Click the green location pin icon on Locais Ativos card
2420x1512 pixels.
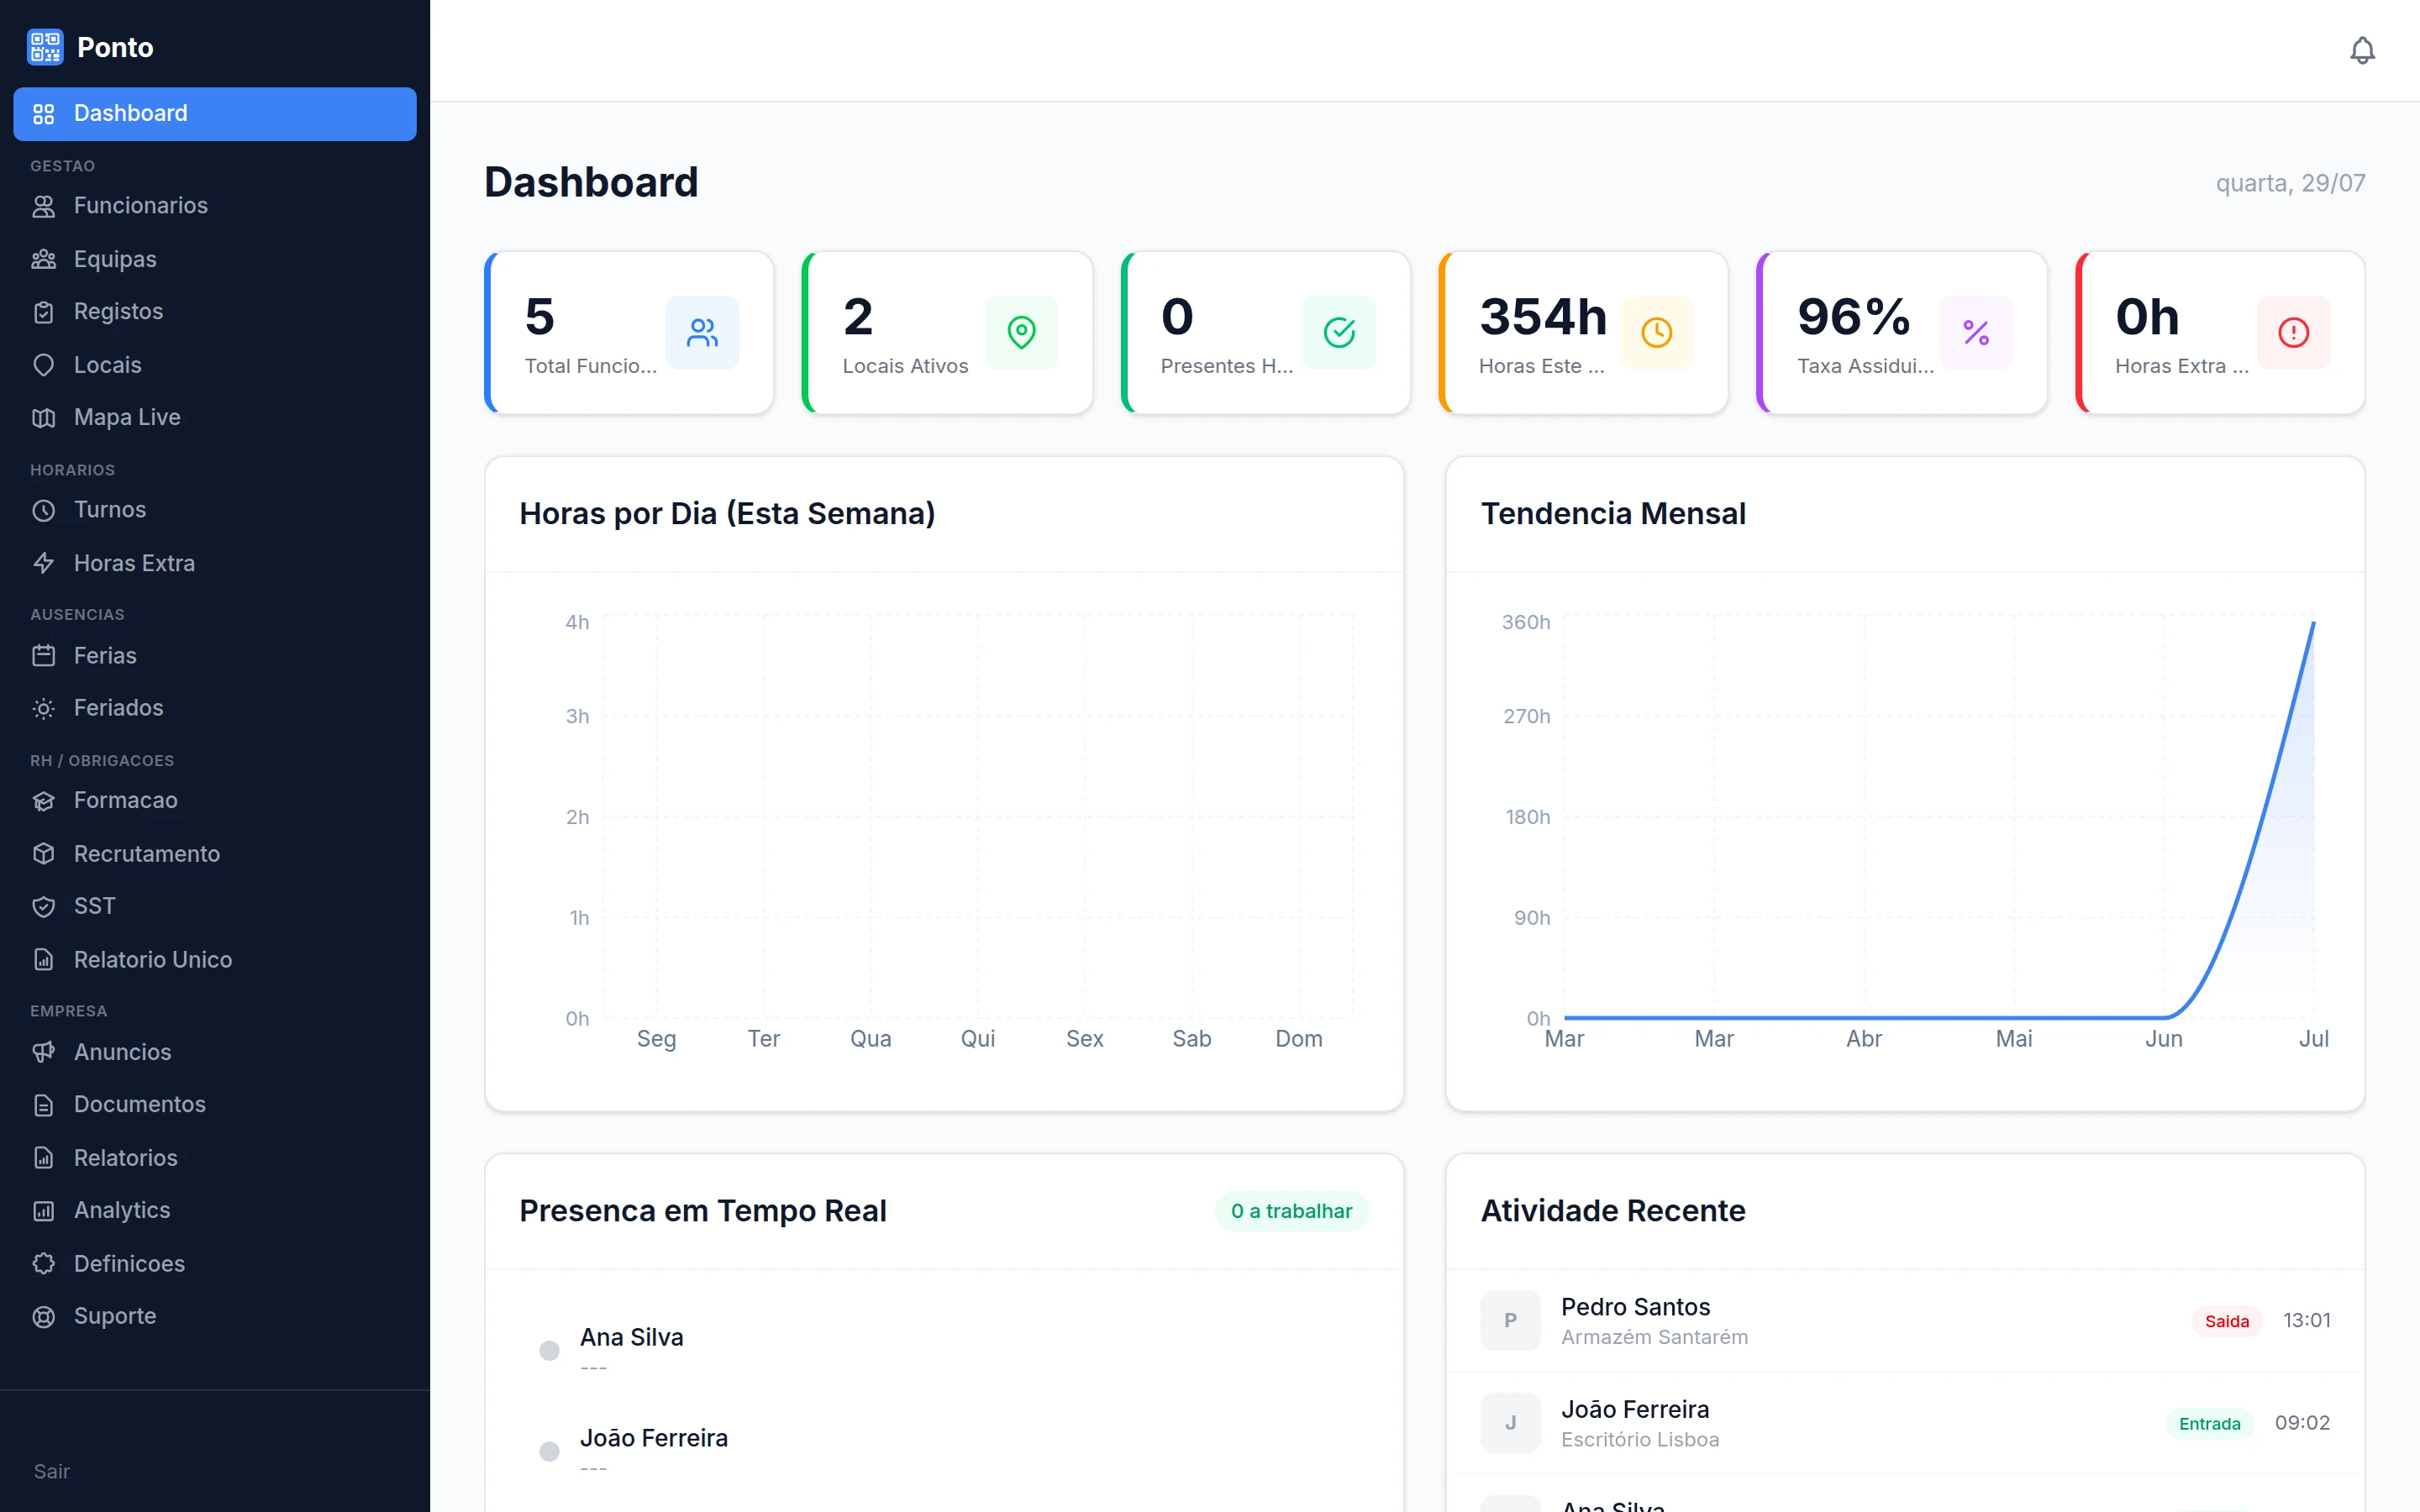click(1021, 332)
